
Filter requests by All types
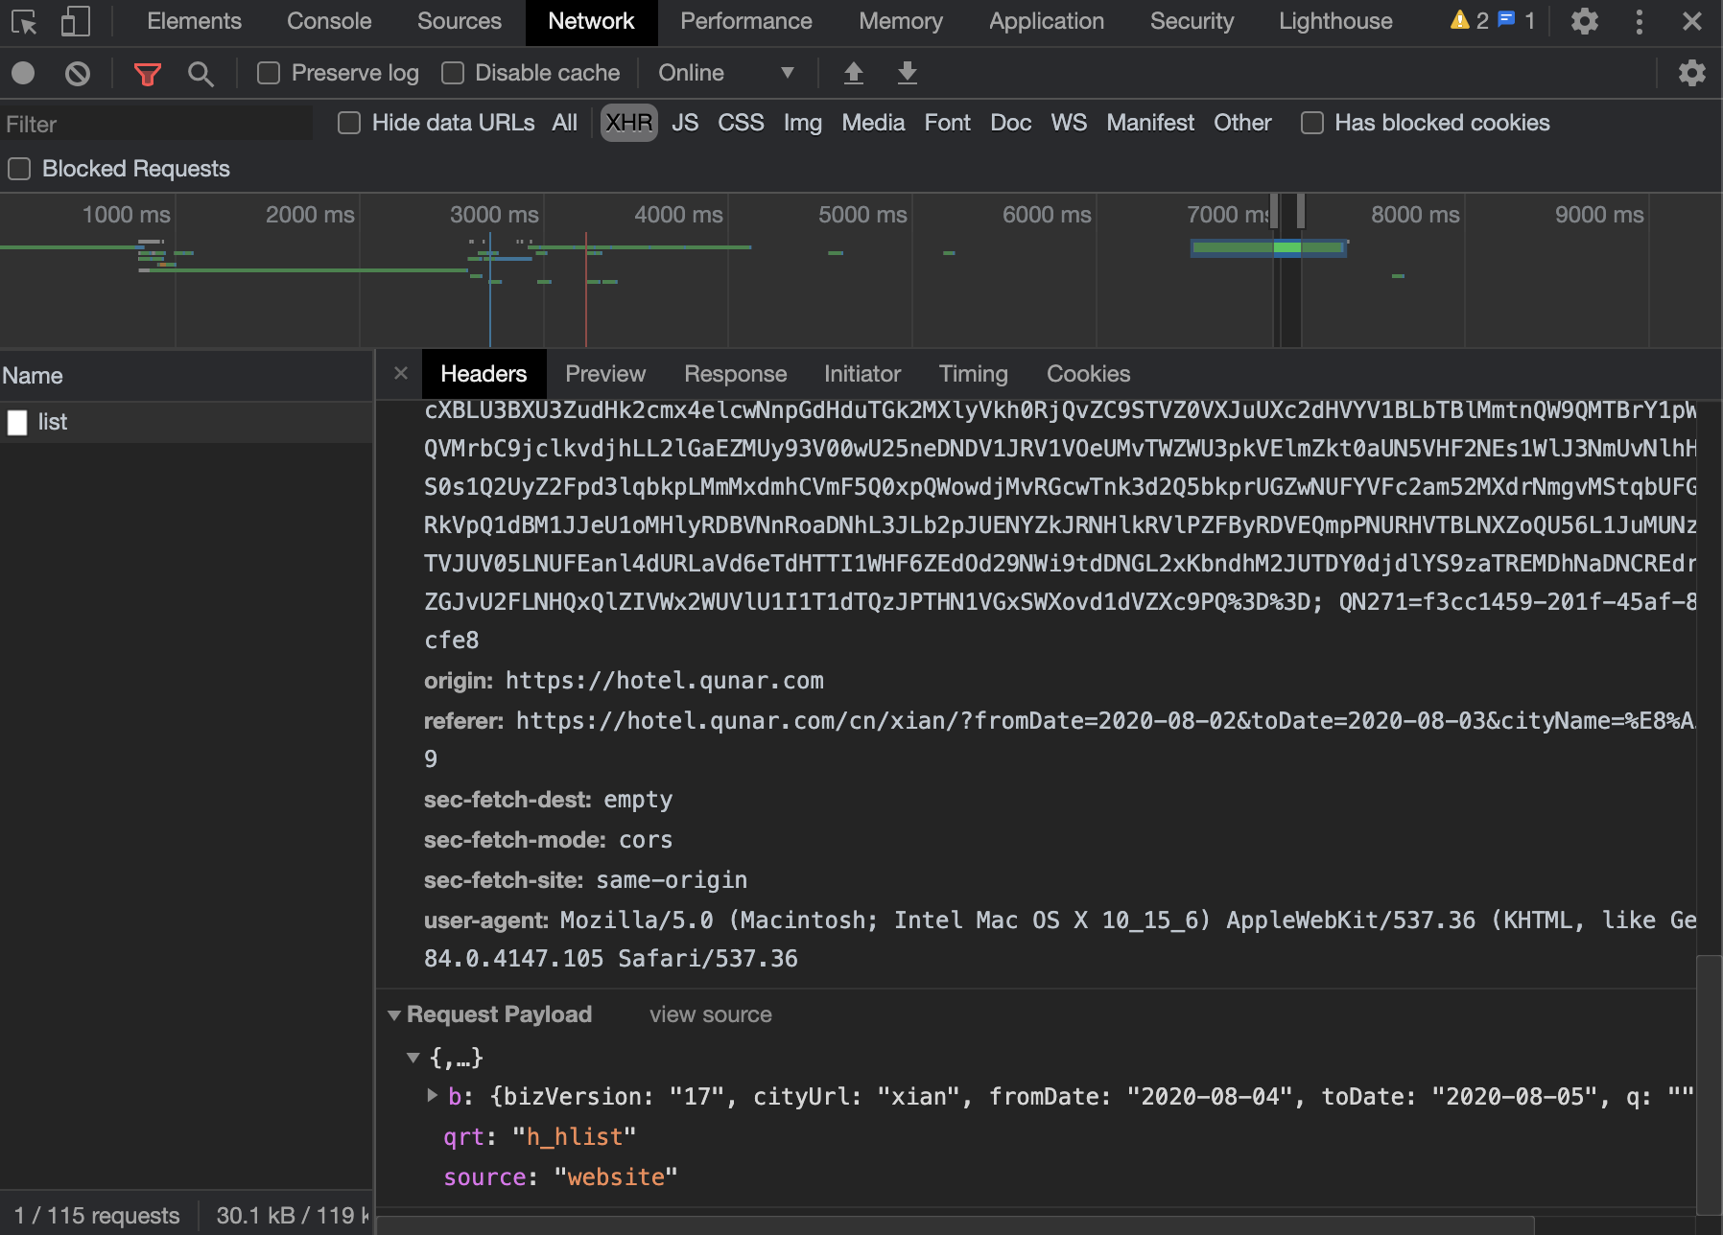tap(565, 123)
